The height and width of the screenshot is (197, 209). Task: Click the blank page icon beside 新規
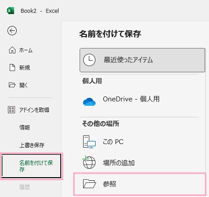12,68
